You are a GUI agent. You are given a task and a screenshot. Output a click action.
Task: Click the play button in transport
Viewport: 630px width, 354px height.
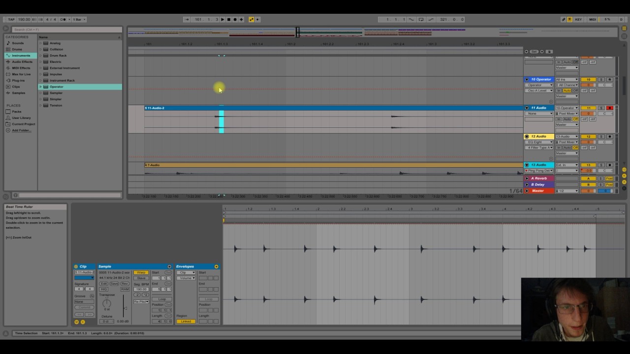point(222,19)
